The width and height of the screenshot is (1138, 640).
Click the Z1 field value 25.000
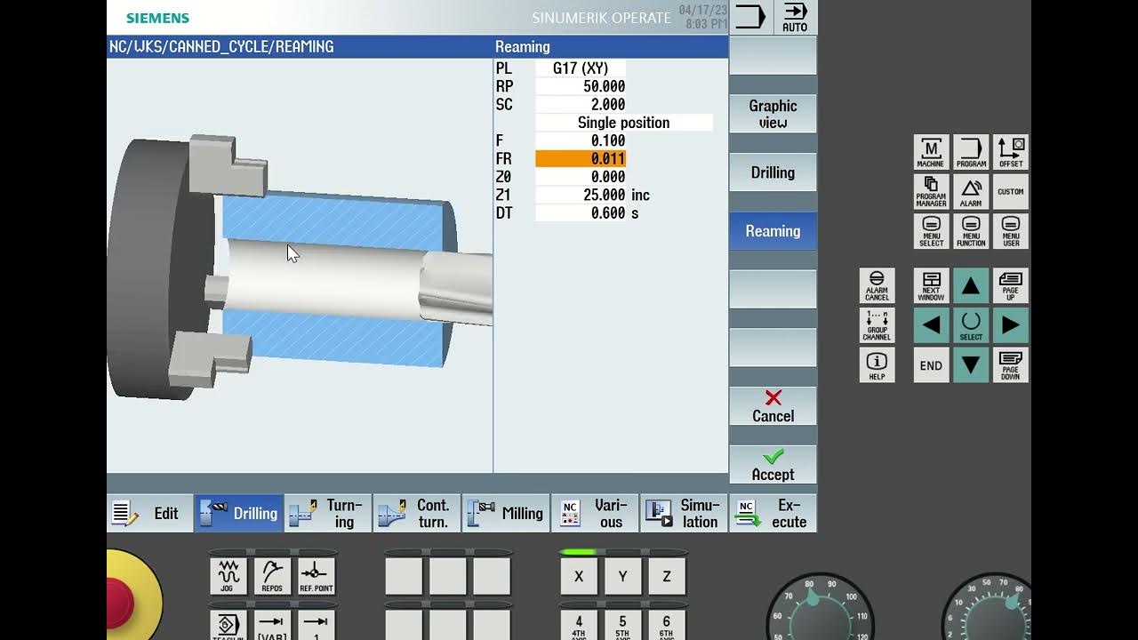pyautogui.click(x=581, y=195)
